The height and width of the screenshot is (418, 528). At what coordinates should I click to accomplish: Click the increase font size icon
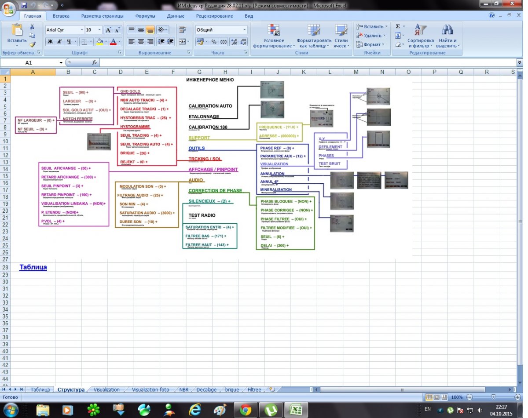coord(108,30)
